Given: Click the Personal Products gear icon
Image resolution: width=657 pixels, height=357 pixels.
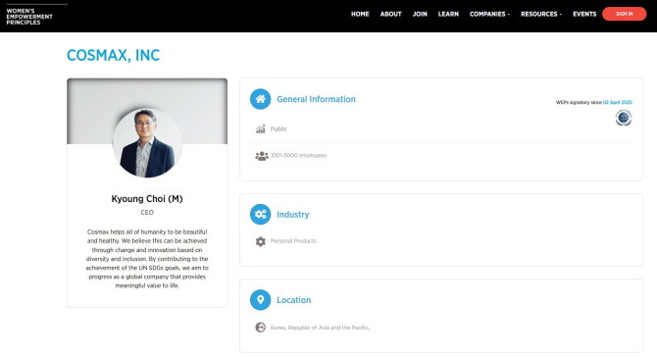Looking at the screenshot, I should tap(261, 241).
